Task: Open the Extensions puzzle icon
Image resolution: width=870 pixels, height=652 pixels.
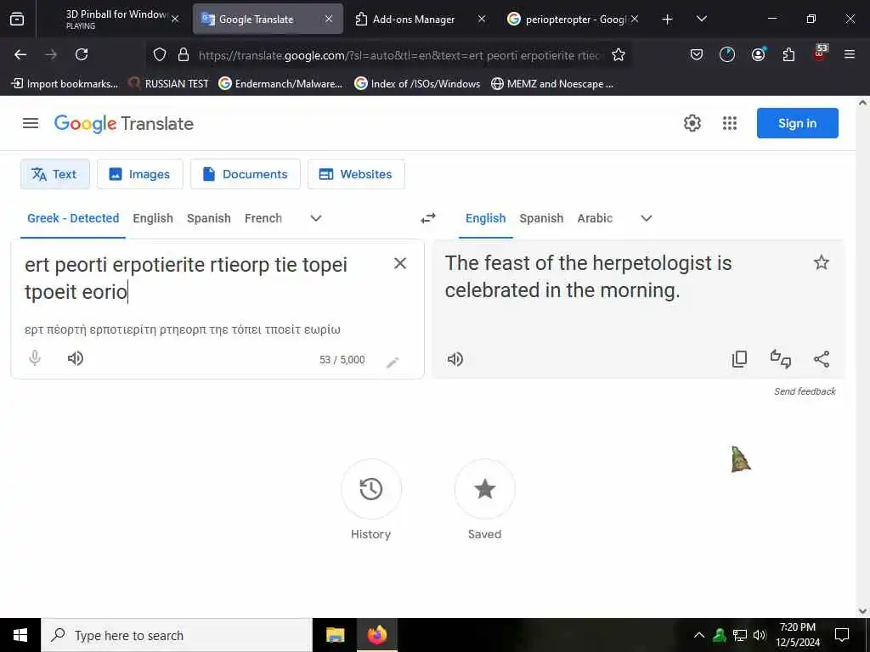Action: (788, 54)
